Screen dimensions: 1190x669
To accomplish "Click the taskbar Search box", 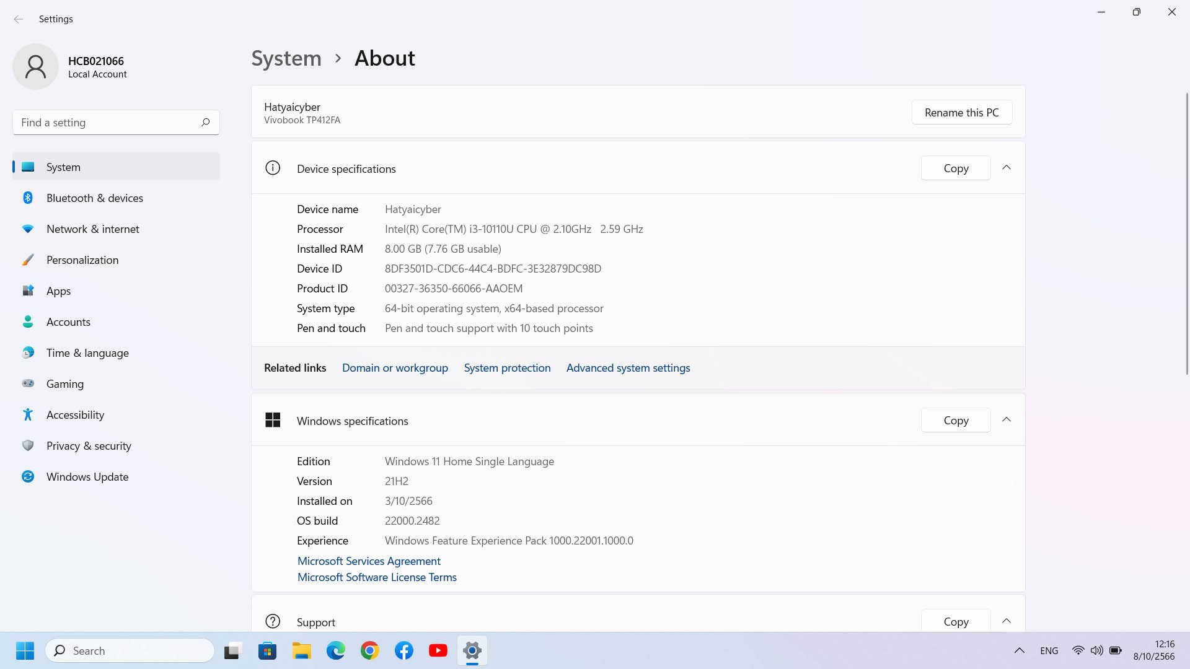I will point(130,650).
